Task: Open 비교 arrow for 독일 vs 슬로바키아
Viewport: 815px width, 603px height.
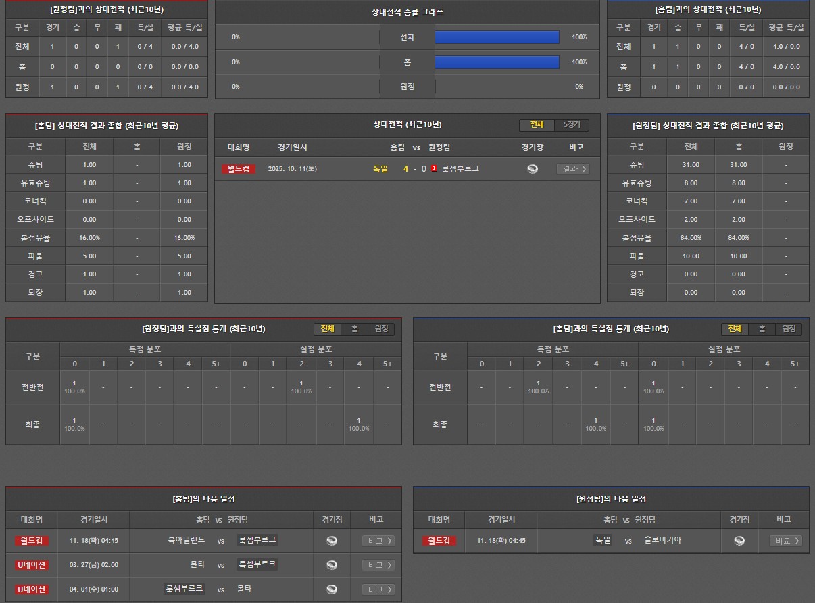Action: (785, 541)
